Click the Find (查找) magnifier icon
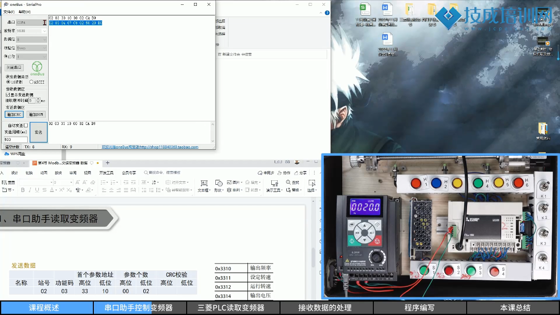This screenshot has height=315, width=560. pos(295,182)
